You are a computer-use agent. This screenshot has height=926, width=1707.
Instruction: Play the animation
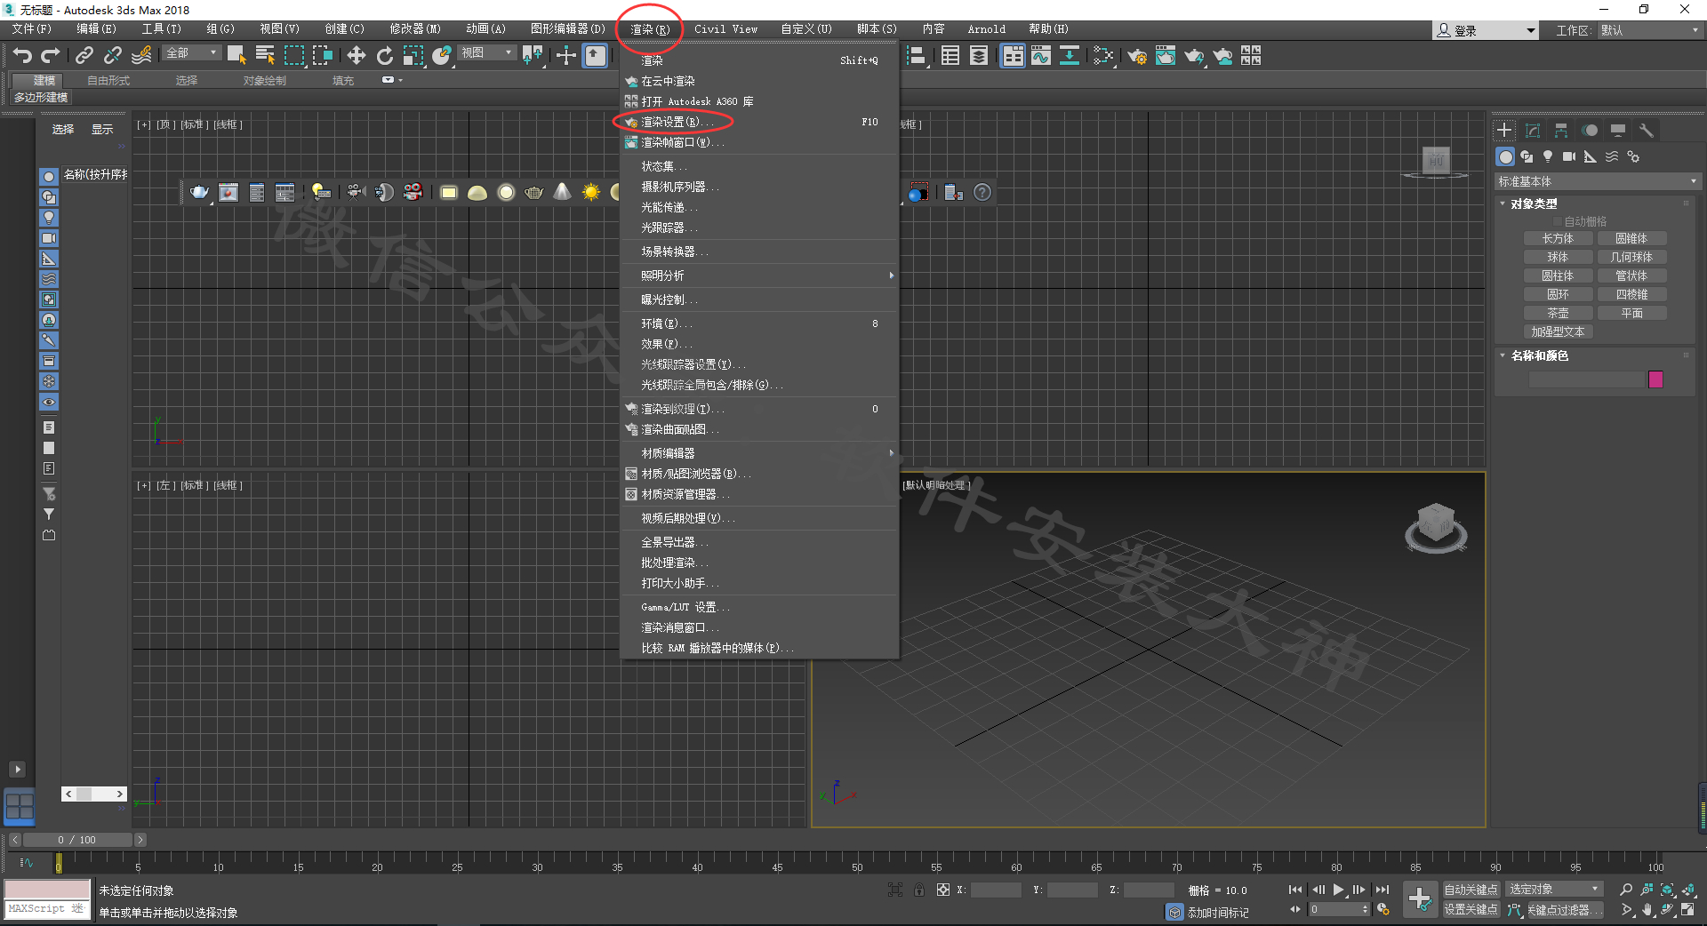pos(1339,890)
